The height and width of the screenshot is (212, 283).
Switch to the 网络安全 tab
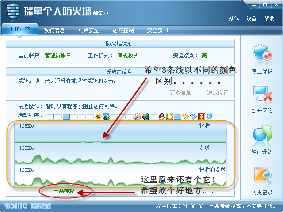pos(88,30)
